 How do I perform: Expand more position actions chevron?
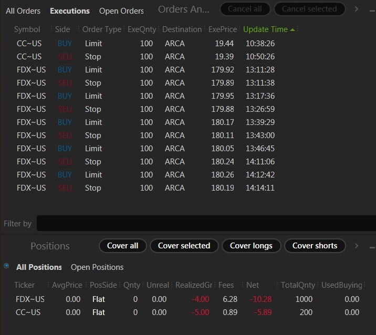(x=357, y=246)
